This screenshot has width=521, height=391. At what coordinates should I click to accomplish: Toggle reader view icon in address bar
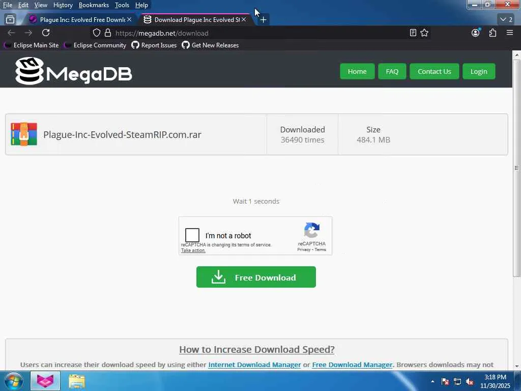pos(413,33)
